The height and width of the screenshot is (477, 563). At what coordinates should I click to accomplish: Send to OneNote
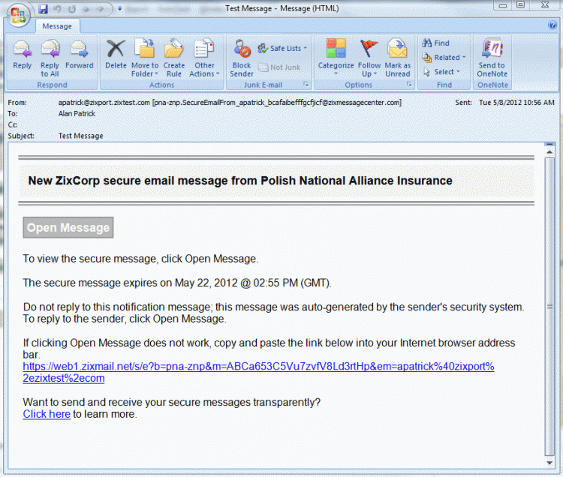[x=492, y=58]
